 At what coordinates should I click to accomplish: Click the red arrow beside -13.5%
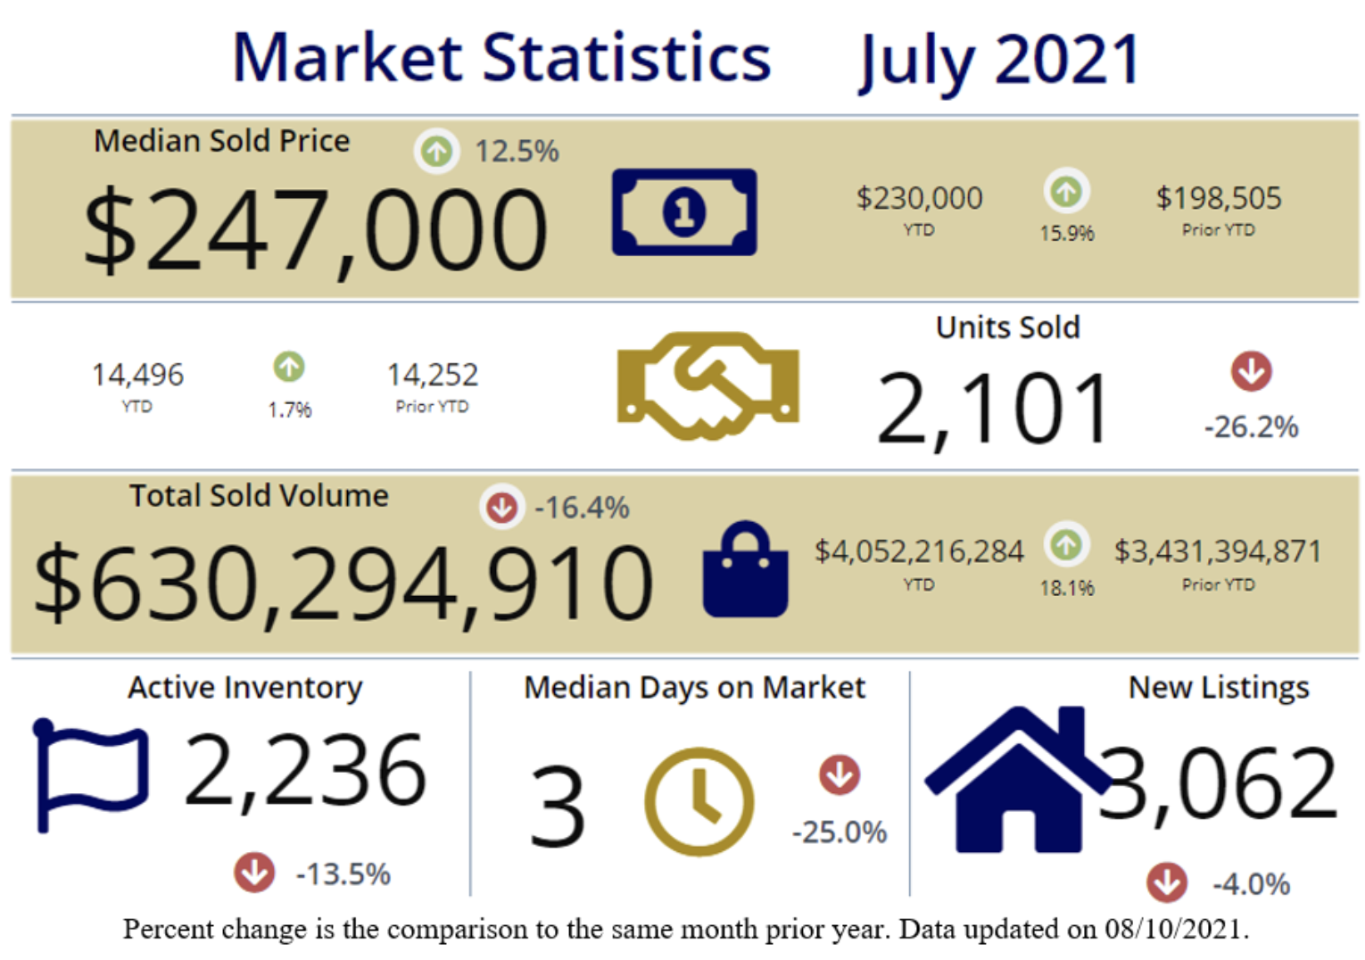coord(254,872)
